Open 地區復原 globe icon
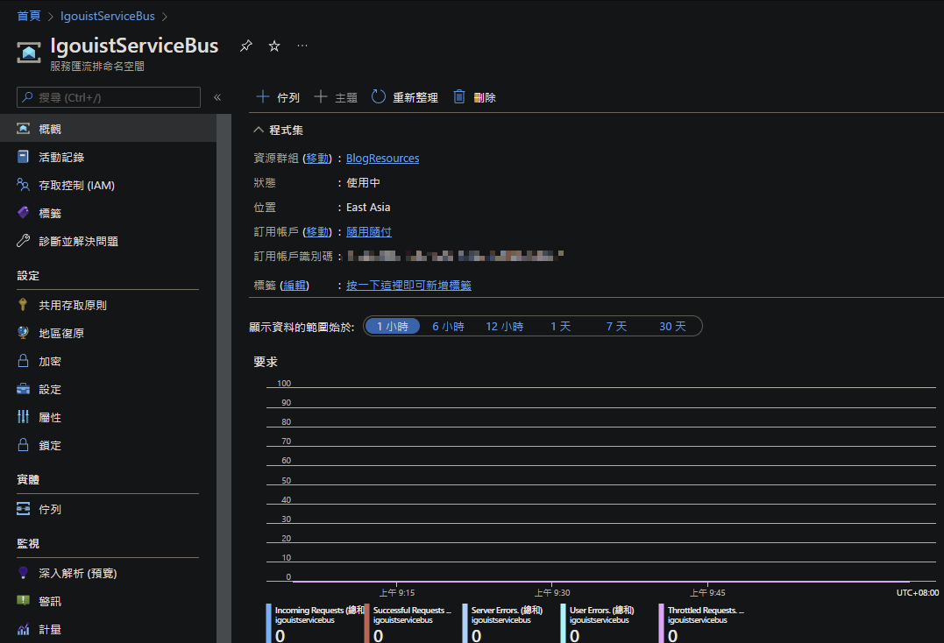Image resolution: width=944 pixels, height=643 pixels. click(24, 333)
